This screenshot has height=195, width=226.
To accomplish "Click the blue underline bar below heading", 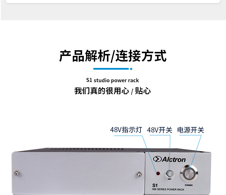I will [x=111, y=69].
